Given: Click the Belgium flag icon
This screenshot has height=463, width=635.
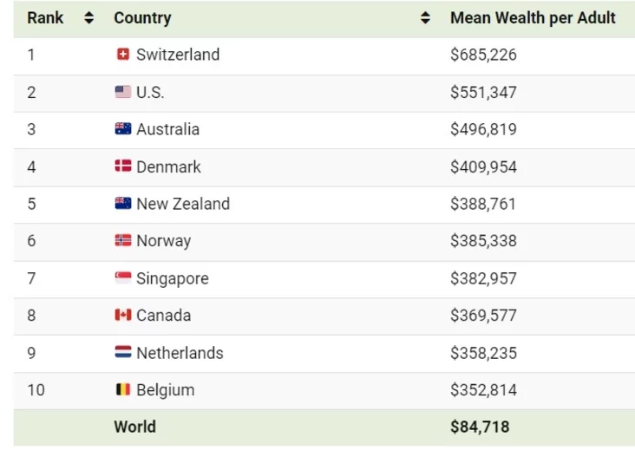Looking at the screenshot, I should click(x=122, y=390).
